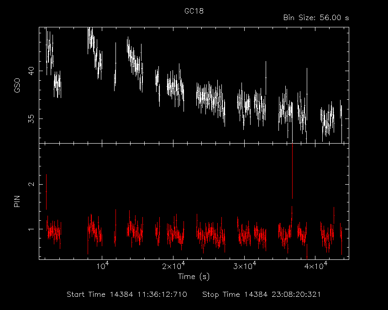The height and width of the screenshot is (310, 388).
Task: Click the 3×10^4 time axis tick label
Action: pyautogui.click(x=244, y=266)
